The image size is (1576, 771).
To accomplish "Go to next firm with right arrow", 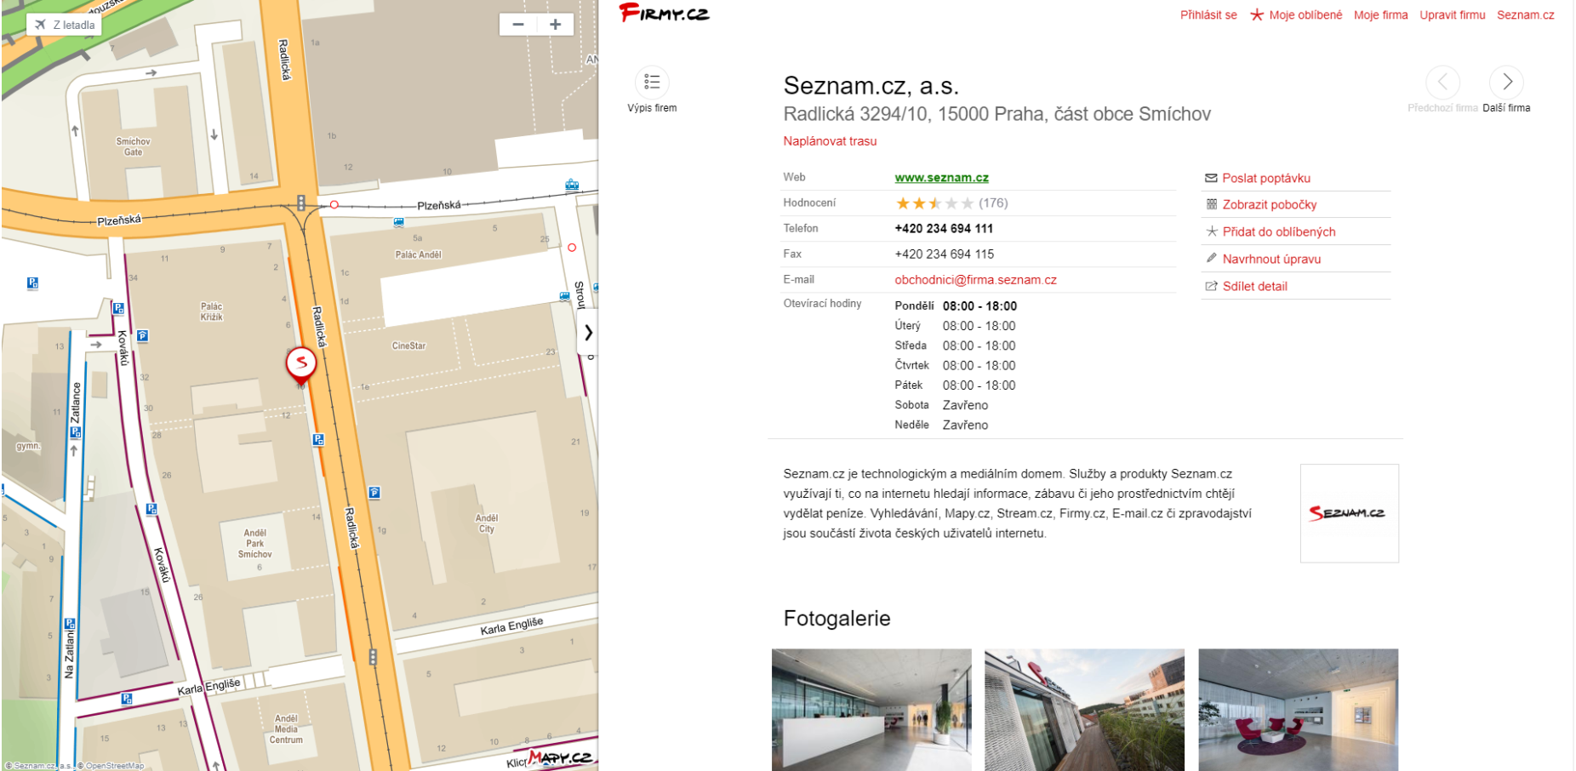I will [1506, 83].
